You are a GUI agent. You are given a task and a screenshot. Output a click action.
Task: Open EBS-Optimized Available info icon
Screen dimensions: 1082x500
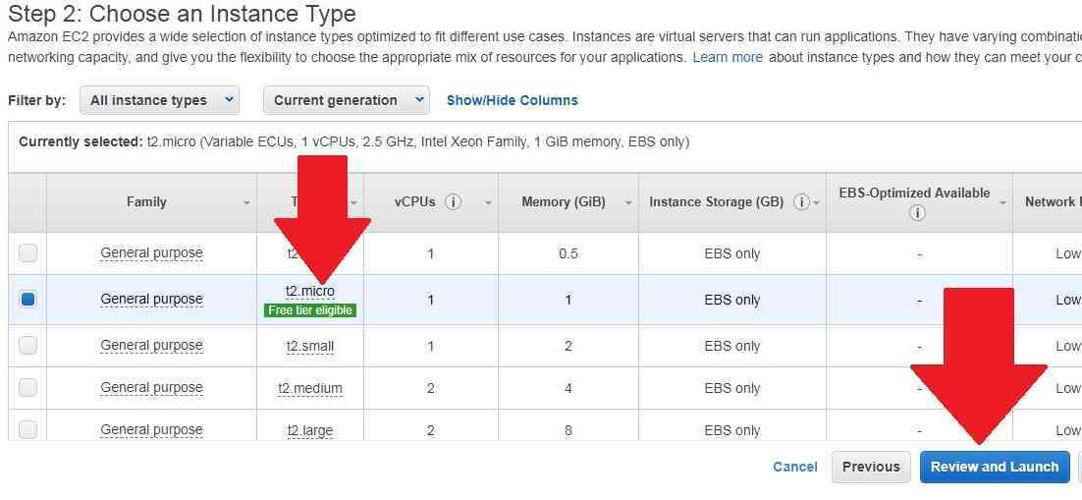click(x=917, y=213)
